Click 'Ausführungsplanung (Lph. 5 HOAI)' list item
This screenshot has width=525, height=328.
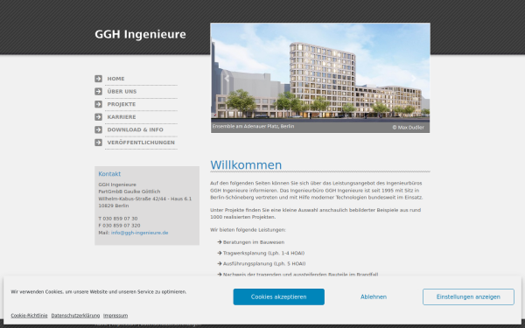point(264,264)
